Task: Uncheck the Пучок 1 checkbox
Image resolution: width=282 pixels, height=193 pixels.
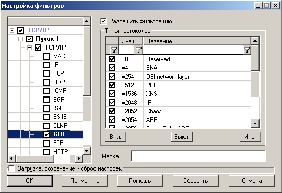Action: pos(29,39)
